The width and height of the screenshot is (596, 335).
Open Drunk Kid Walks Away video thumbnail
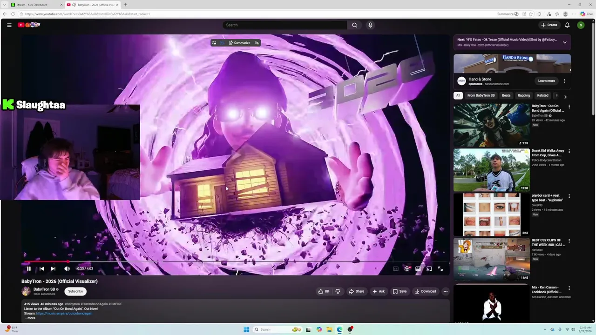[x=492, y=170]
